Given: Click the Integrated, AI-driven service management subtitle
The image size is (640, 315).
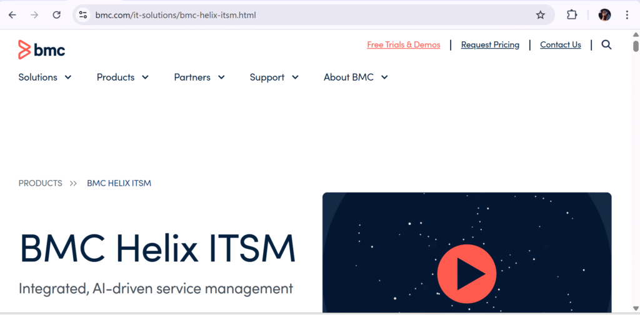Looking at the screenshot, I should (x=156, y=289).
